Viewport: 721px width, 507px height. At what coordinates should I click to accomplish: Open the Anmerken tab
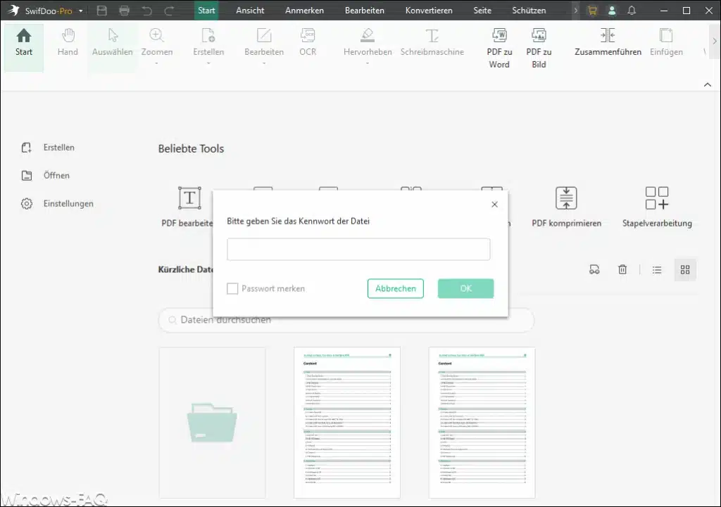tap(304, 10)
